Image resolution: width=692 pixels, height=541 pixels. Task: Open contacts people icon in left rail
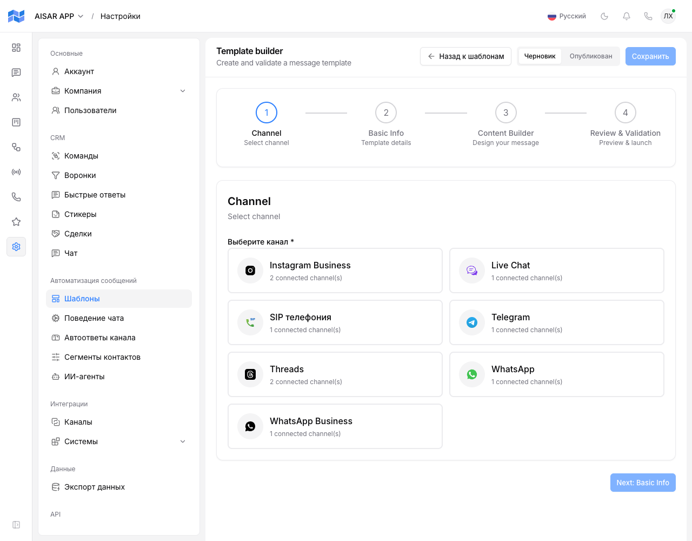click(16, 97)
